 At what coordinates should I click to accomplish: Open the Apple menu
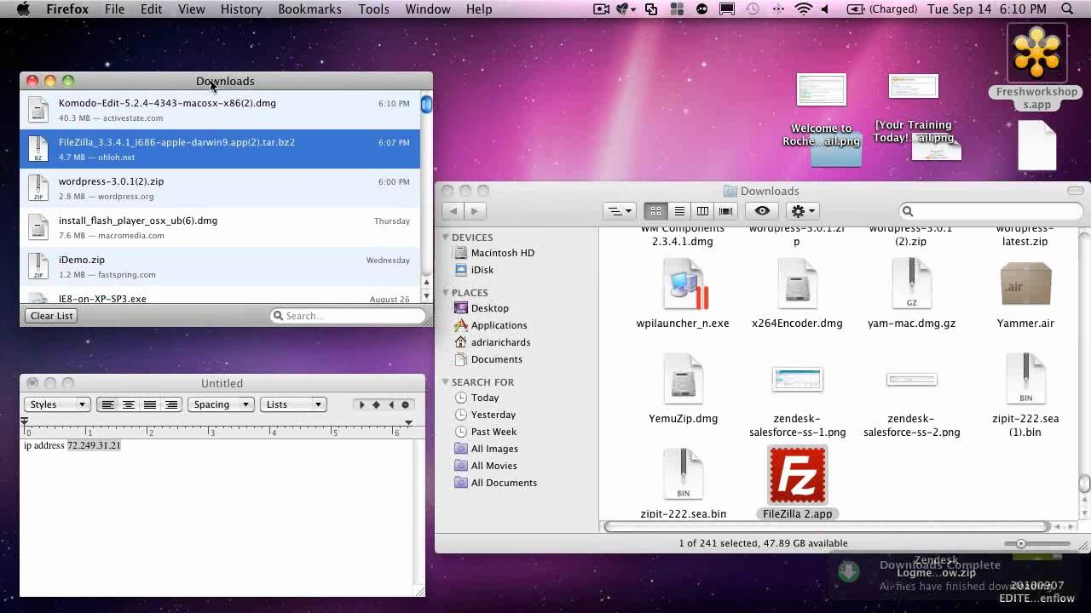pyautogui.click(x=23, y=9)
